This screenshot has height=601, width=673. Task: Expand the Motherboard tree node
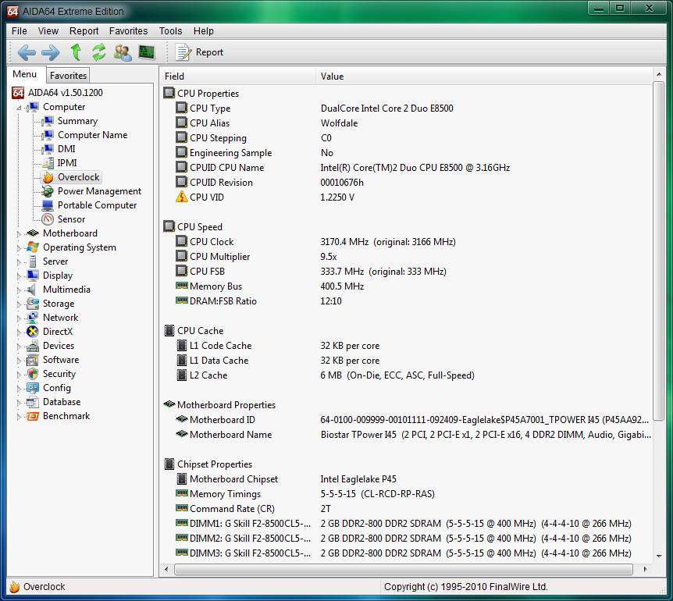[x=19, y=234]
